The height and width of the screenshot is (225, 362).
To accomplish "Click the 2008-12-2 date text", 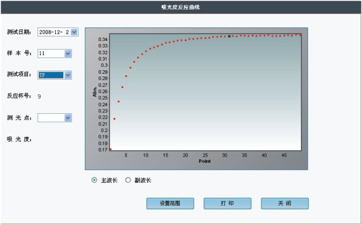I will point(53,32).
